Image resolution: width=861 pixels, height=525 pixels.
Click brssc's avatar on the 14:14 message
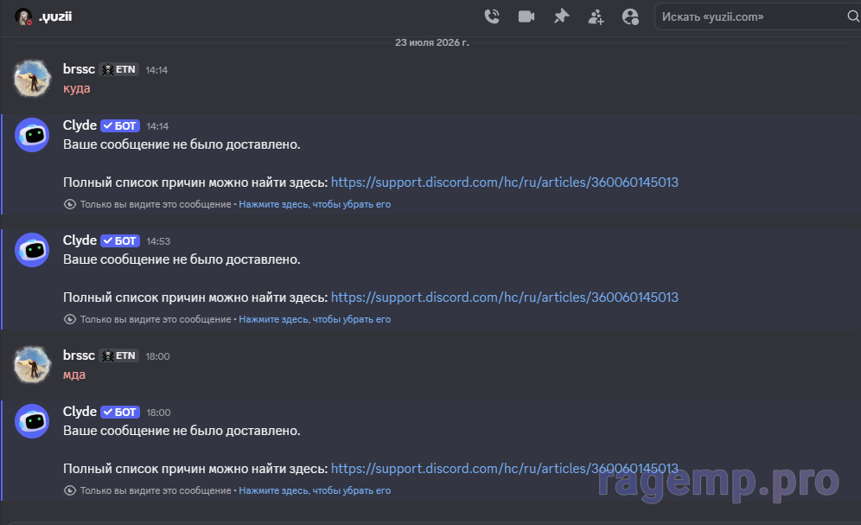coord(32,79)
